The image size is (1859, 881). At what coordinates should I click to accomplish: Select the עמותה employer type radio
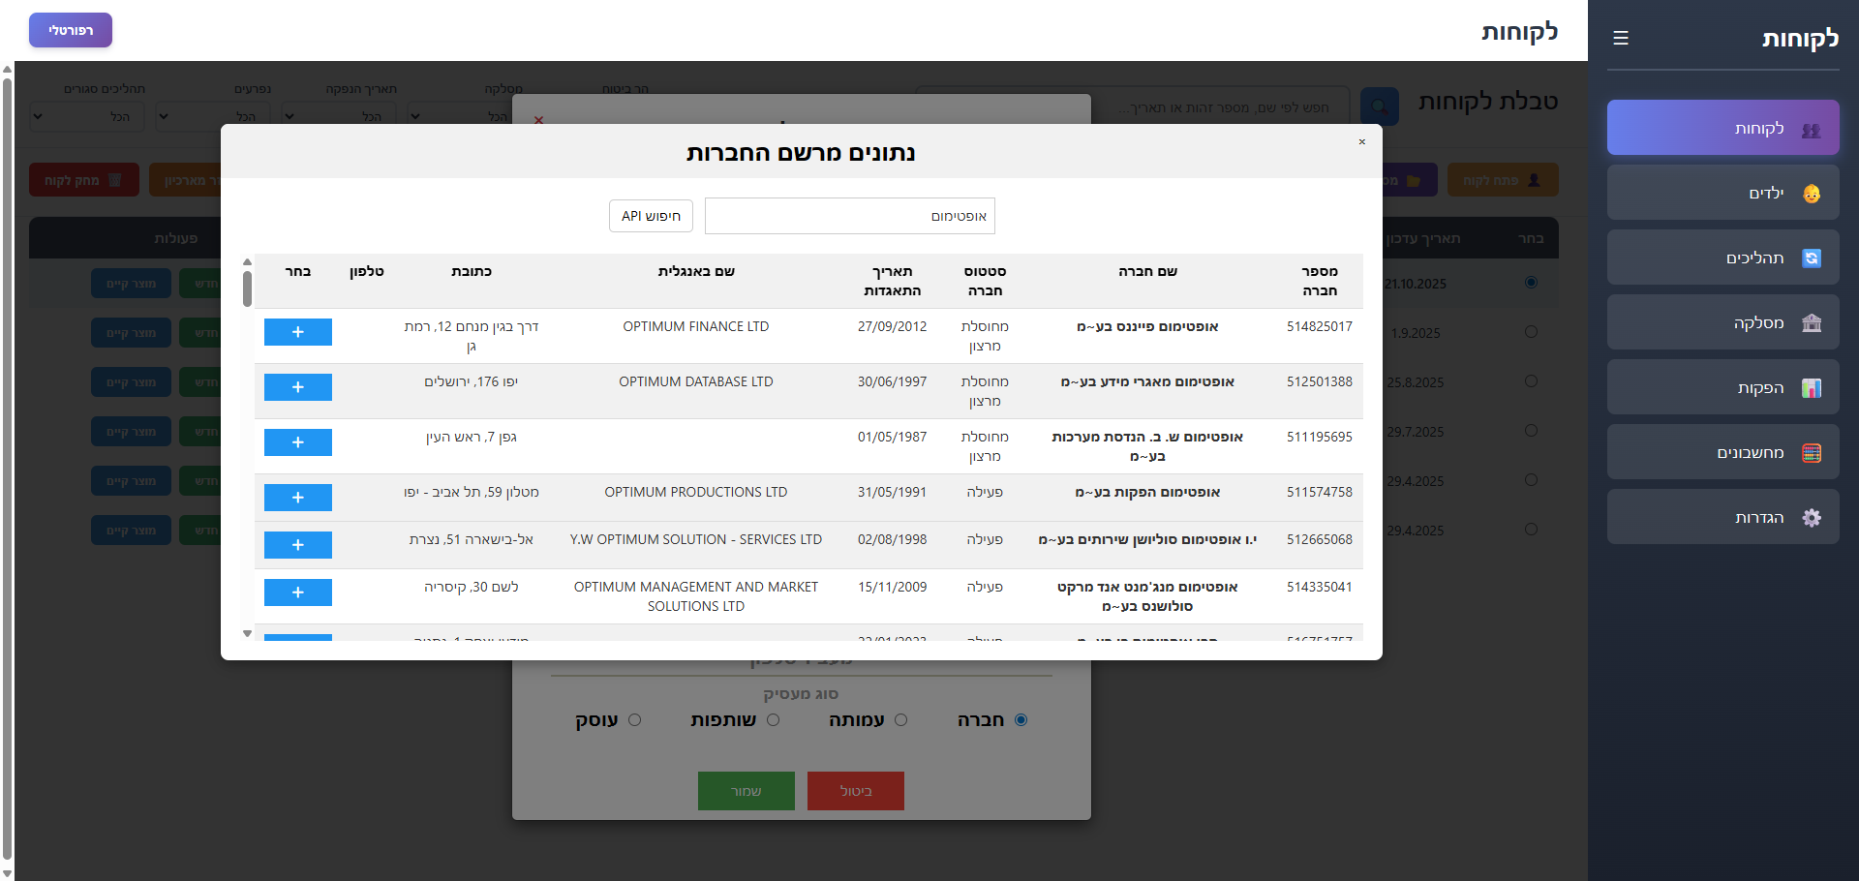tap(900, 719)
